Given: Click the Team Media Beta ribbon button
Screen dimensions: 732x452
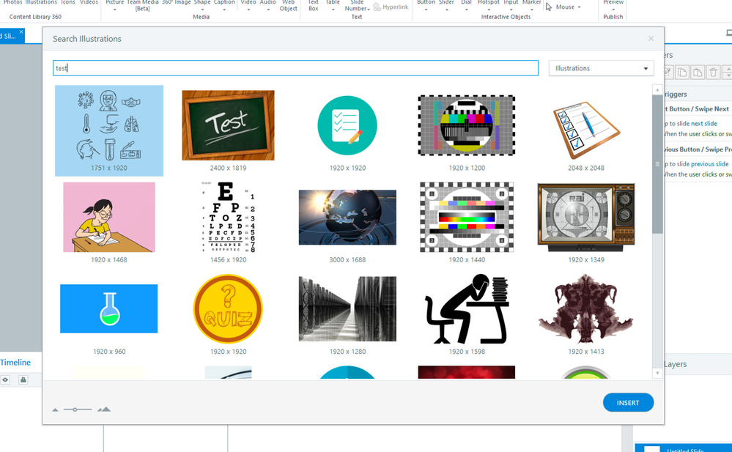Looking at the screenshot, I should point(142,5).
